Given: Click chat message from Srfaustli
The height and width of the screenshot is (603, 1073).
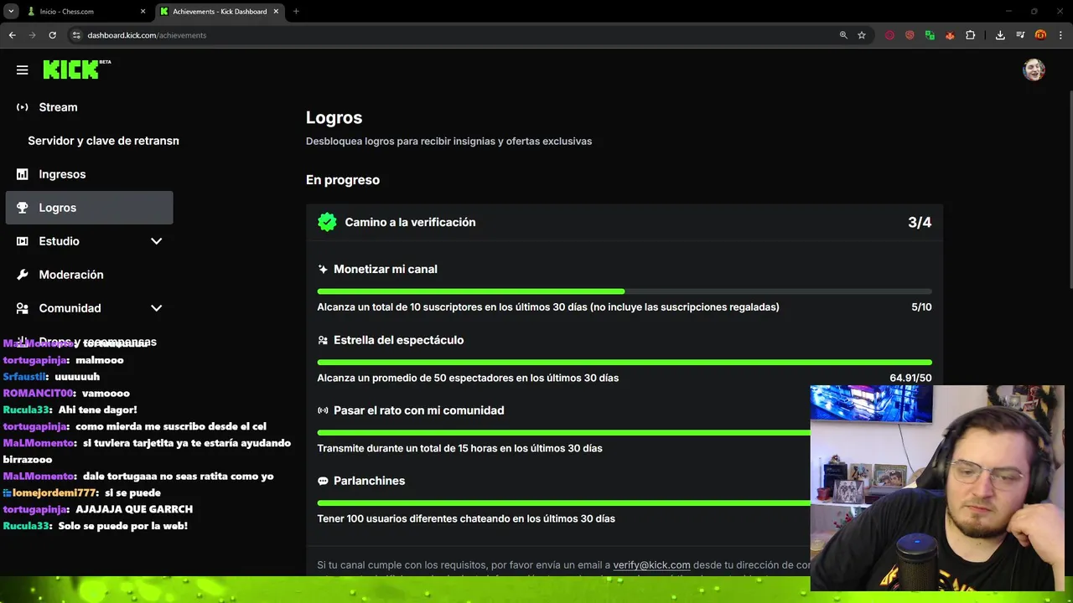Looking at the screenshot, I should pyautogui.click(x=51, y=377).
